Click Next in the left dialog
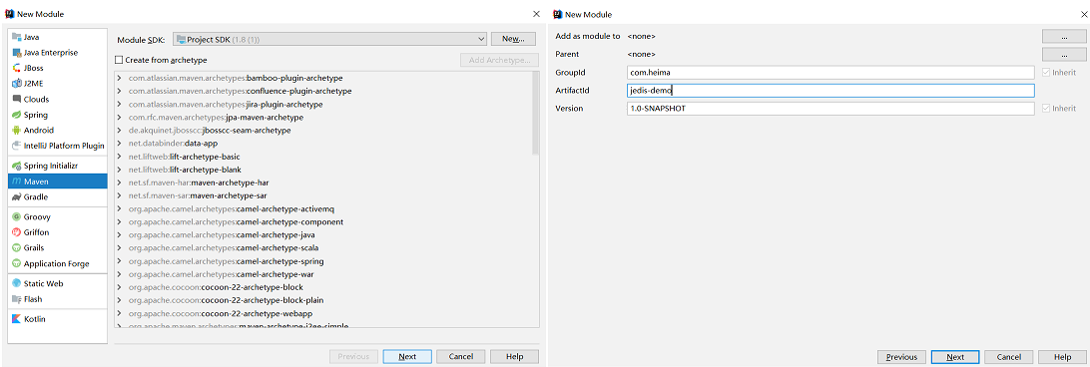1090x367 pixels. coord(407,357)
